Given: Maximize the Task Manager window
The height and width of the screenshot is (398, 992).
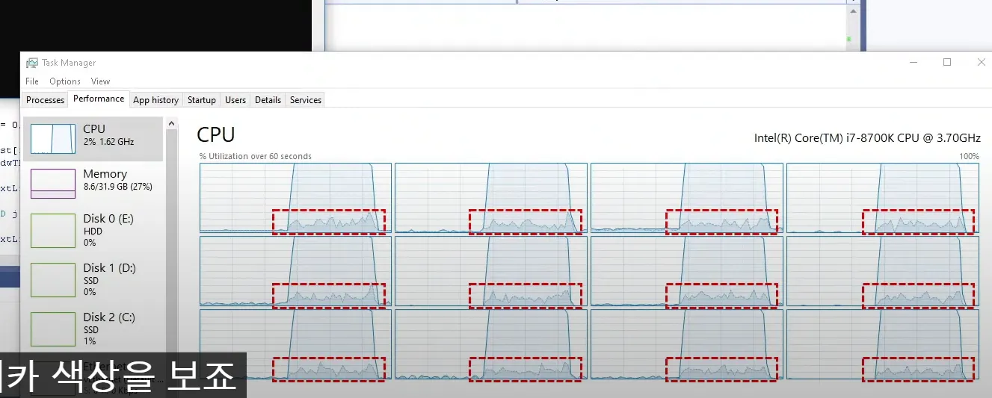Looking at the screenshot, I should pos(947,63).
